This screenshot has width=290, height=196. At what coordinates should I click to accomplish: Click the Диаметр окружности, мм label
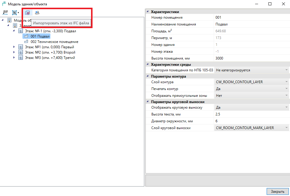click(x=172, y=121)
